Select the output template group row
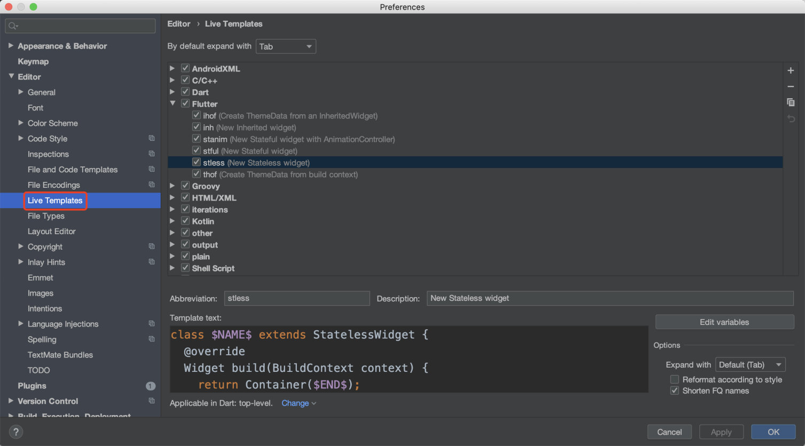Viewport: 805px width, 446px height. (x=475, y=245)
